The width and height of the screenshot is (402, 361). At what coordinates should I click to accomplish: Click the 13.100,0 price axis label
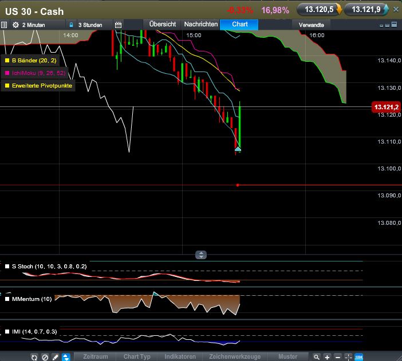tap(389, 168)
